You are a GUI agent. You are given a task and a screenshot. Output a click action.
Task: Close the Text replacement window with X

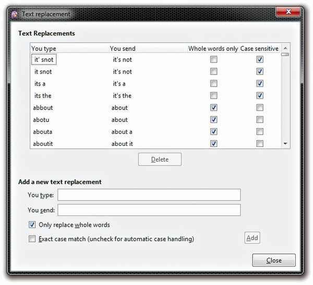(x=288, y=12)
